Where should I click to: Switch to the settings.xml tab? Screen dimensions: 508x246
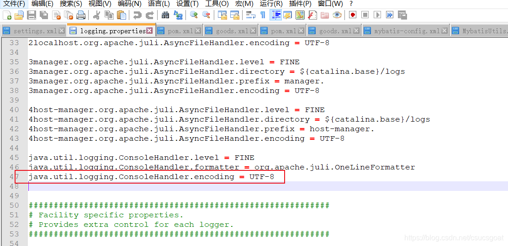coord(35,31)
